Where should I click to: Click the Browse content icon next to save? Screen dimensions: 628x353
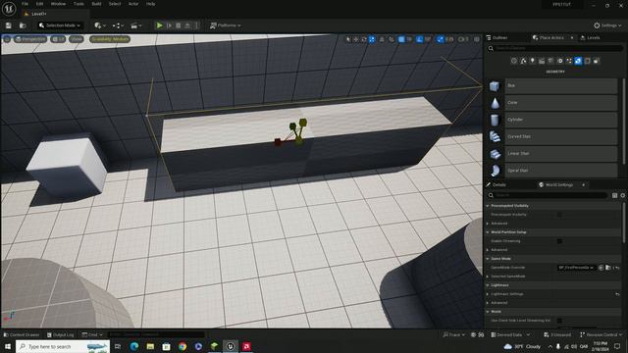(23, 25)
